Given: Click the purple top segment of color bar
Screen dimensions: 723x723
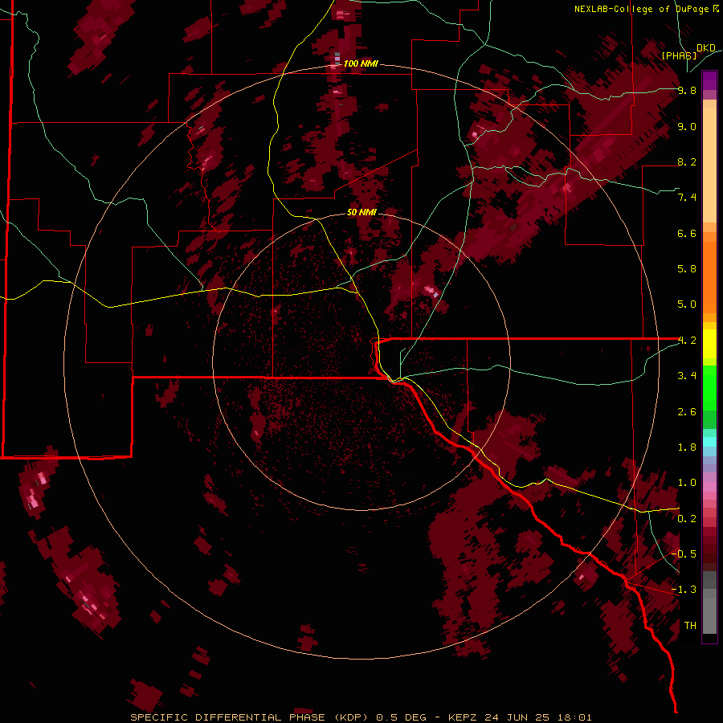Looking at the screenshot, I should pyautogui.click(x=709, y=80).
